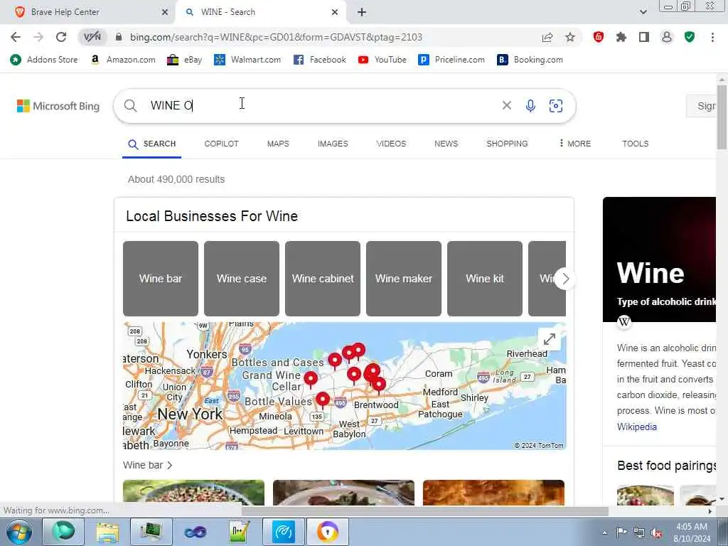
Task: Open Walmart.com bookmark
Action: coord(247,60)
